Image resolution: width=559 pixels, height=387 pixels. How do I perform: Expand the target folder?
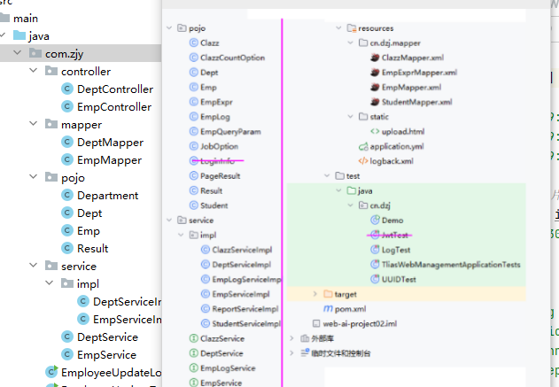316,293
